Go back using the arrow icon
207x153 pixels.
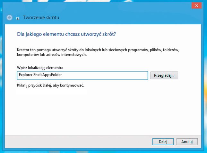(10, 18)
